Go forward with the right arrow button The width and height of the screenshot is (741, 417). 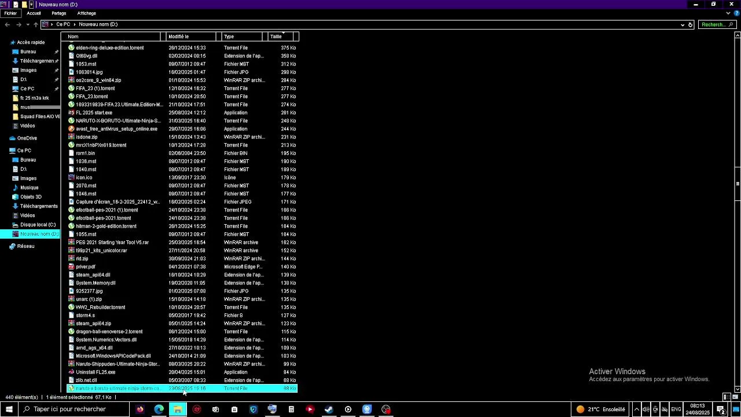pos(19,24)
